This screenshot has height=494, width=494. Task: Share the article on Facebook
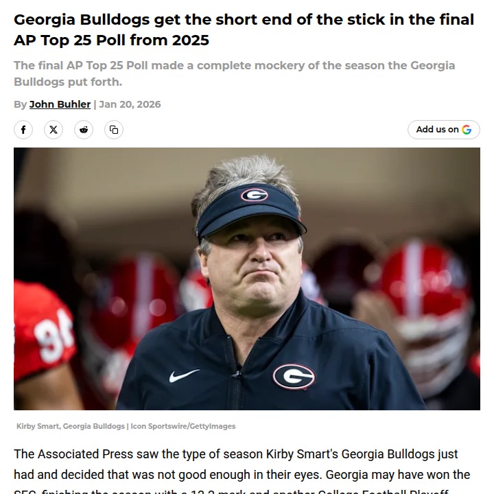coord(23,130)
